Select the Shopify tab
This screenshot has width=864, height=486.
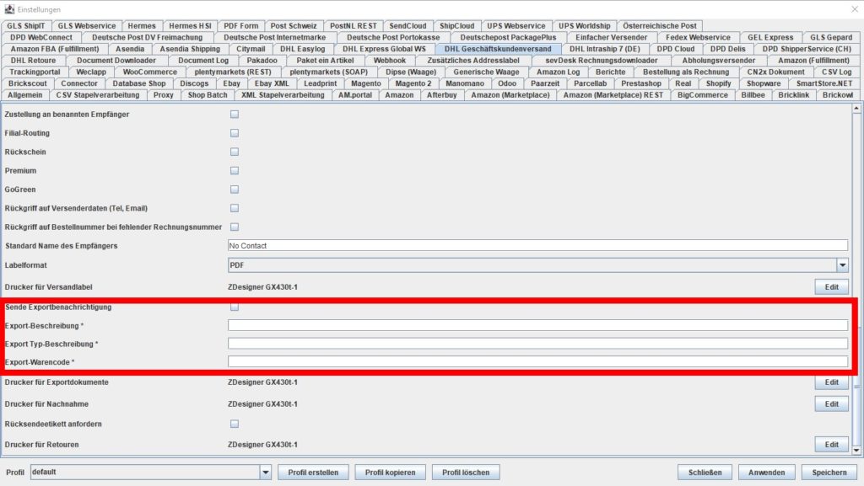(718, 83)
